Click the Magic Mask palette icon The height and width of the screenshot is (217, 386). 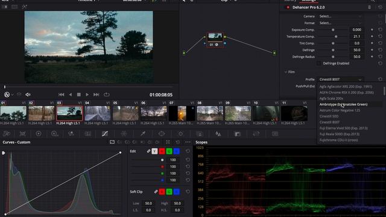pyautogui.click(x=200, y=134)
